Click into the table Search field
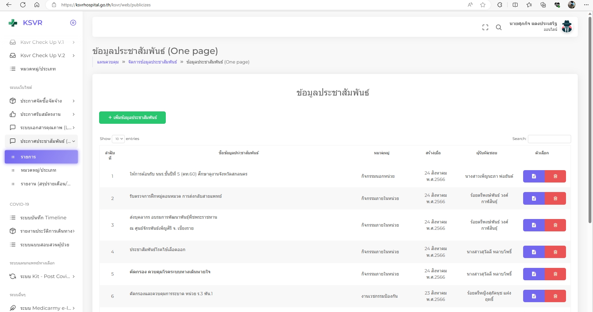The height and width of the screenshot is (312, 593). [x=549, y=139]
